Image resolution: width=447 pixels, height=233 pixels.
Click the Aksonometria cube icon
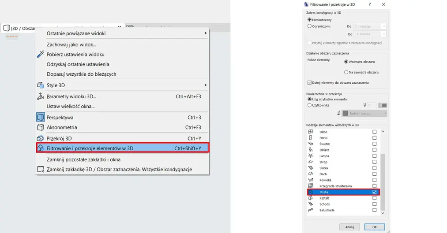click(41, 127)
